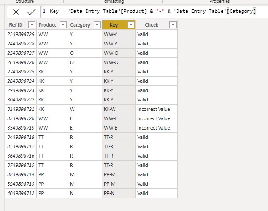Click Ref ID cell 2949898723
Screen dimensions: 268x211
click(21, 90)
